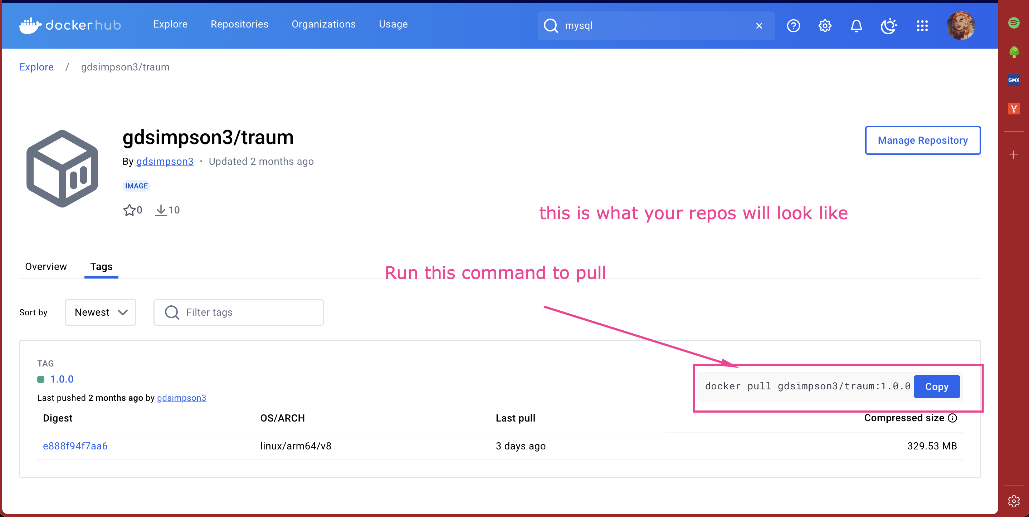Click the Digest column header
1029x517 pixels.
tap(58, 418)
